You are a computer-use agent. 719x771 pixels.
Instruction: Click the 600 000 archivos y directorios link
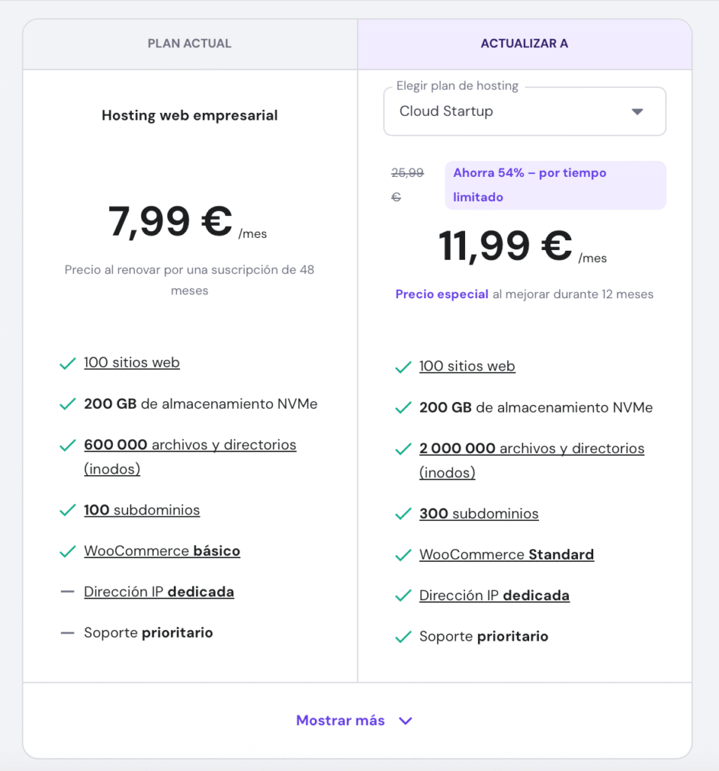pos(190,444)
